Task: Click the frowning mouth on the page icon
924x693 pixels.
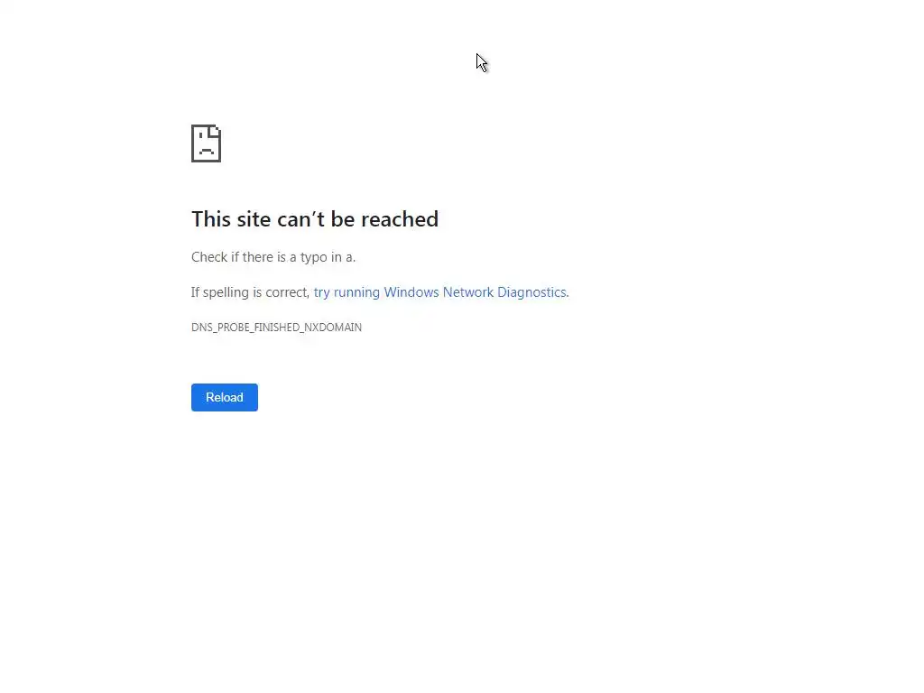Action: 207,152
